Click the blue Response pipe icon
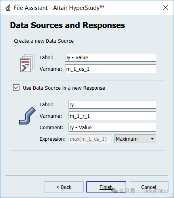The height and width of the screenshot is (198, 174). (27, 116)
